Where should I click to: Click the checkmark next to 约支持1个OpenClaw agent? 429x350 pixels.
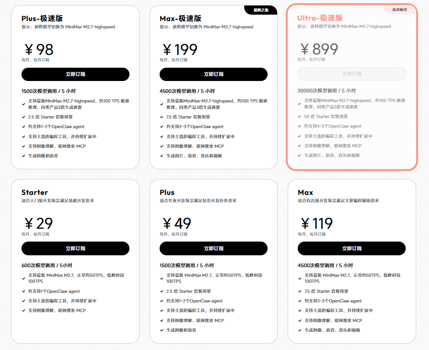tap(24, 291)
